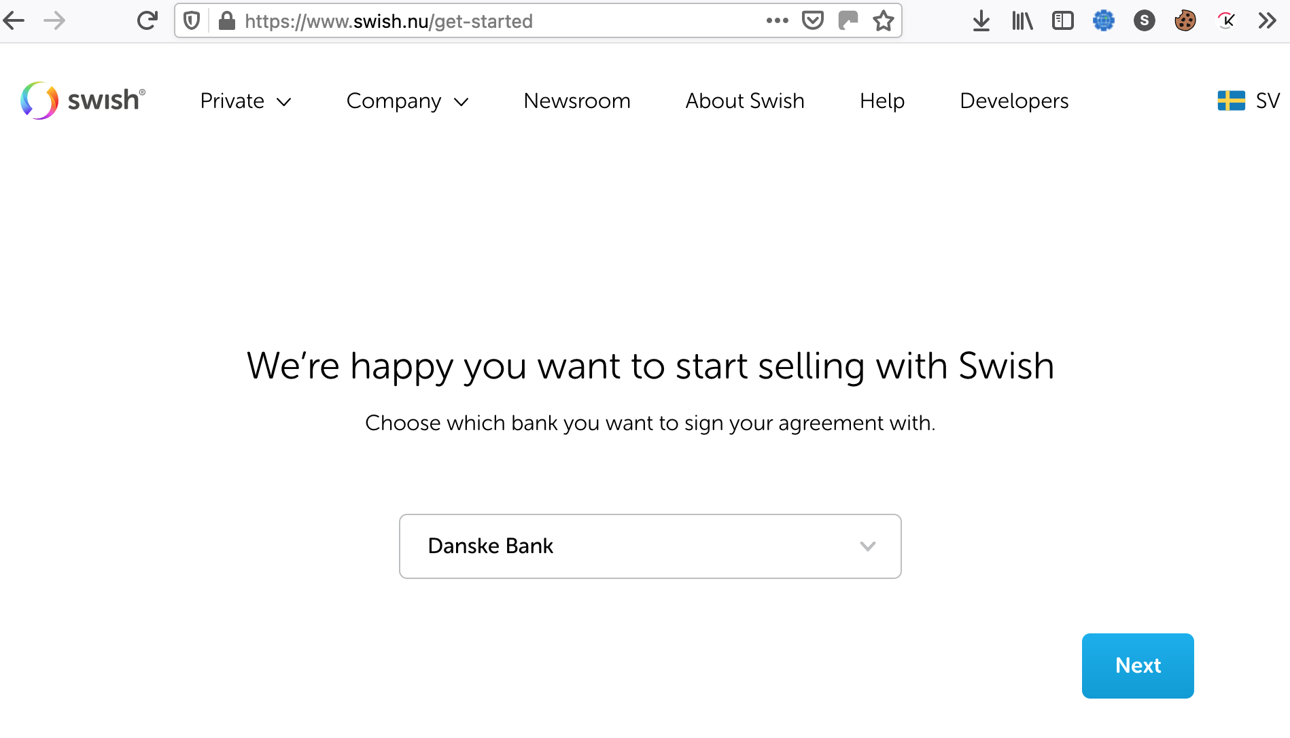Save page to Pocket
Image resolution: width=1290 pixels, height=738 pixels.
(x=813, y=21)
